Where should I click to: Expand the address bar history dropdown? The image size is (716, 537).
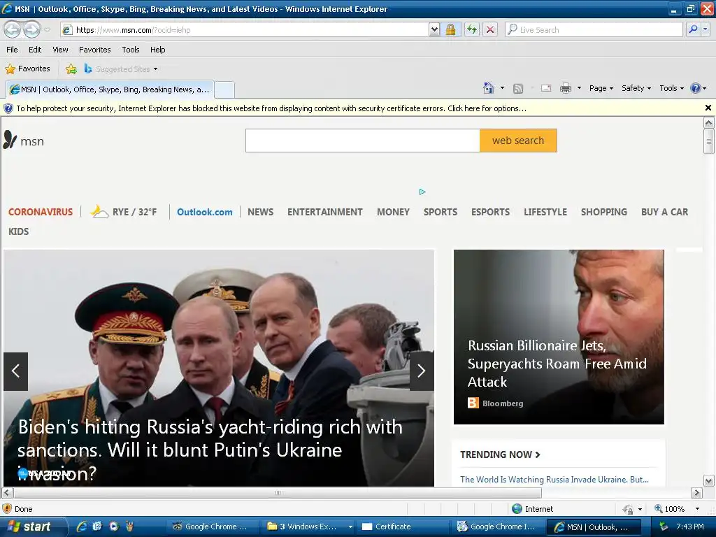tap(434, 30)
